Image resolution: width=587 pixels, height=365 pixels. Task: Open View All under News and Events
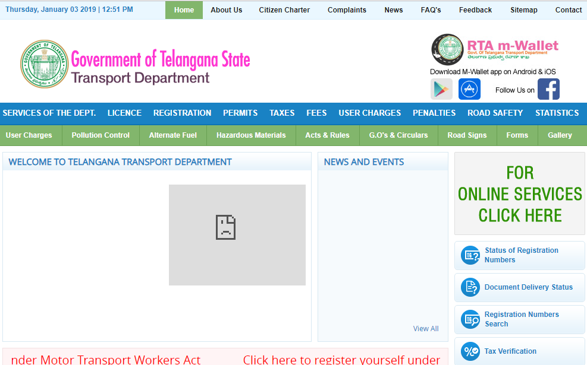[x=426, y=328]
